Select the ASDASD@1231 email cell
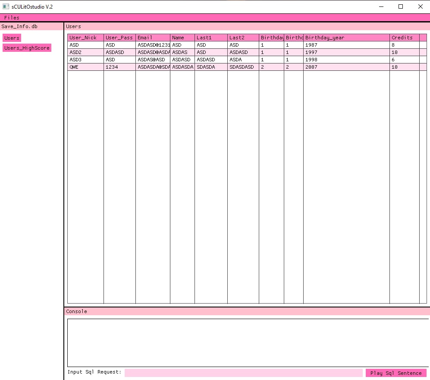The width and height of the screenshot is (430, 380). (153, 45)
